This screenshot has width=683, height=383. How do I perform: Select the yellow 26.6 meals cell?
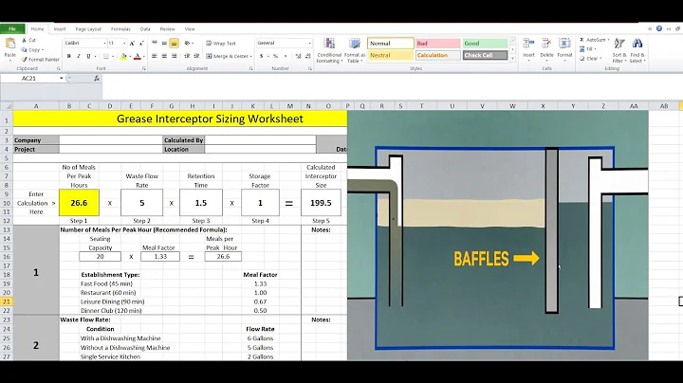pos(79,203)
